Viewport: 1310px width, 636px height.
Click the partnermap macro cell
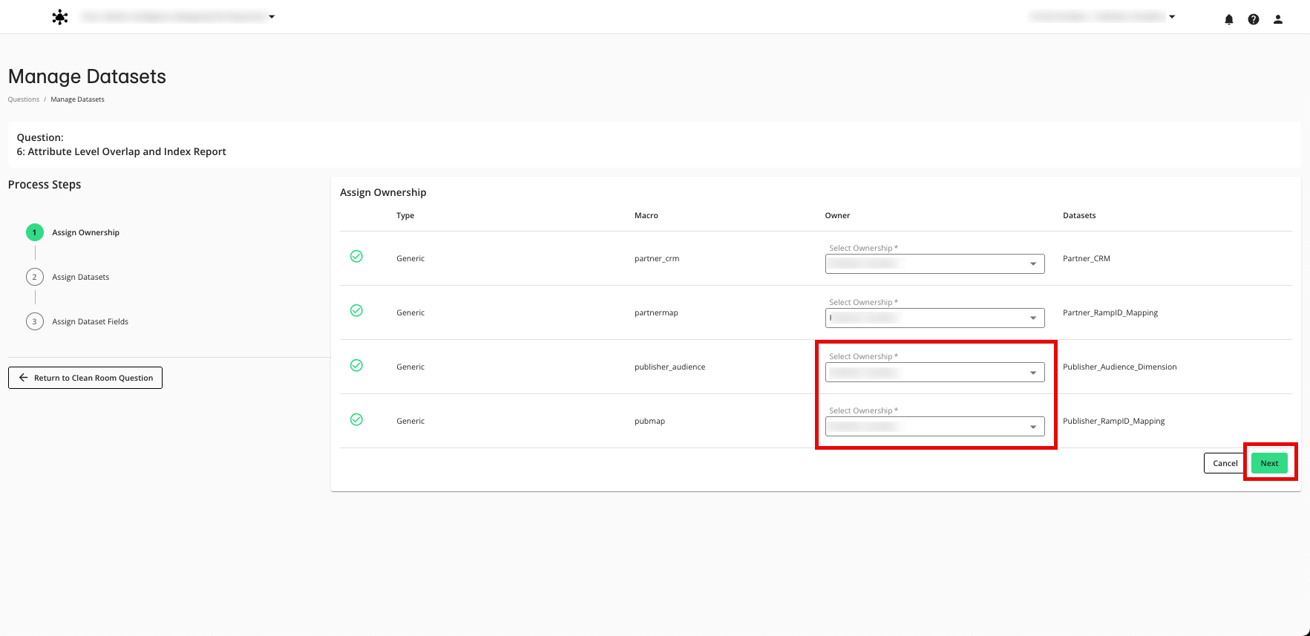point(656,312)
